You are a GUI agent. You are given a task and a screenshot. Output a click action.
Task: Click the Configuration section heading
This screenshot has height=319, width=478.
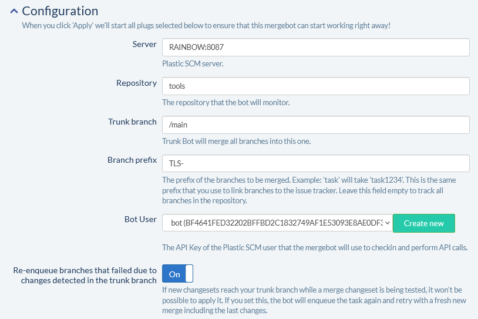click(x=60, y=11)
